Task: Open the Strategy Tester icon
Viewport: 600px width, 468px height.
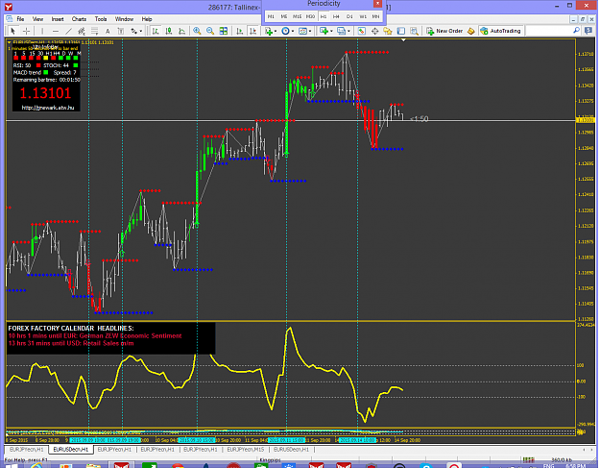Action: click(x=414, y=31)
